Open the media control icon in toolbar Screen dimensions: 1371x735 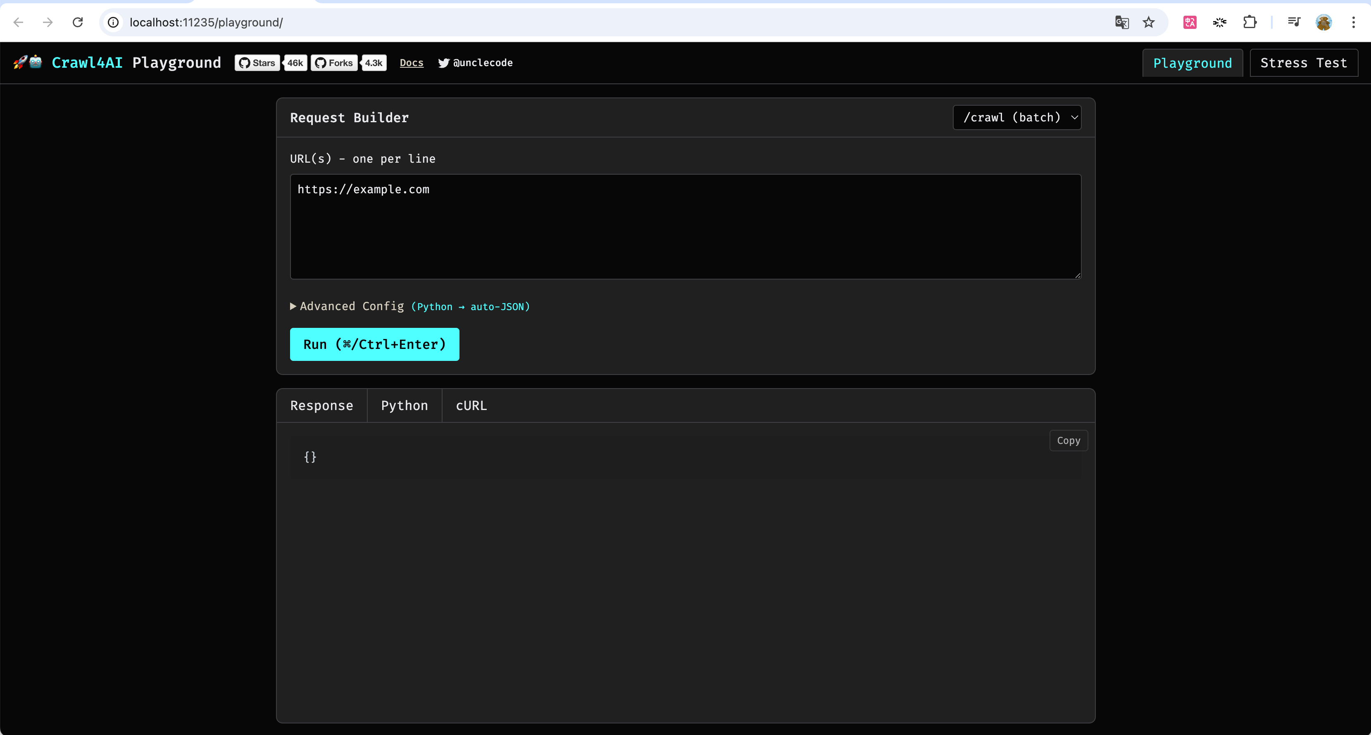[x=1294, y=22]
